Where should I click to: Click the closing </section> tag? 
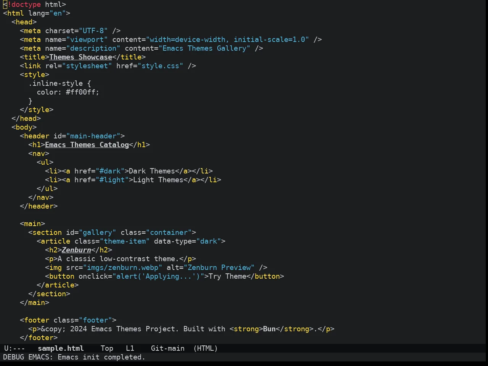49,294
